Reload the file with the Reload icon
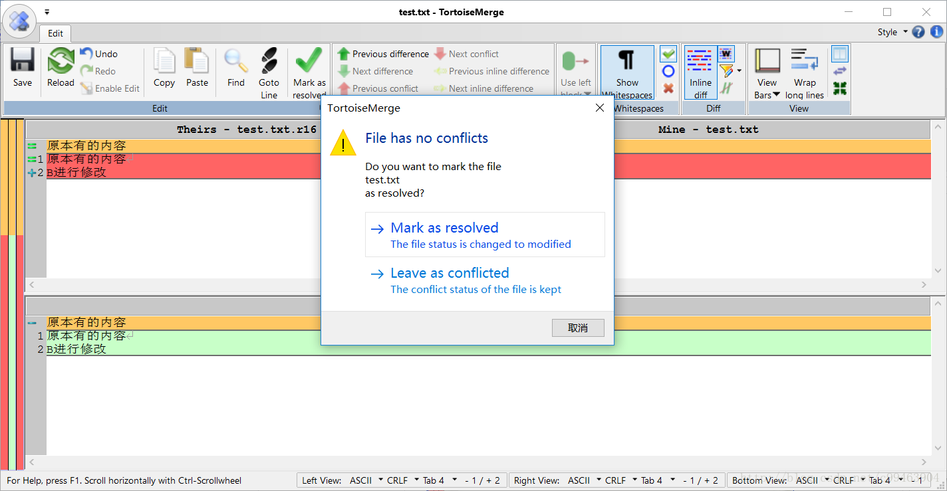947x491 pixels. click(61, 61)
